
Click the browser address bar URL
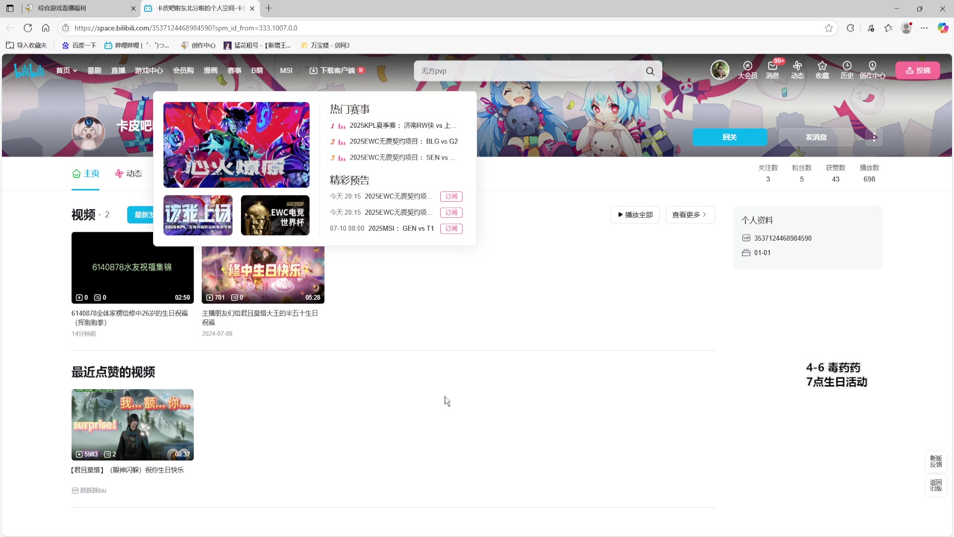pyautogui.click(x=186, y=28)
